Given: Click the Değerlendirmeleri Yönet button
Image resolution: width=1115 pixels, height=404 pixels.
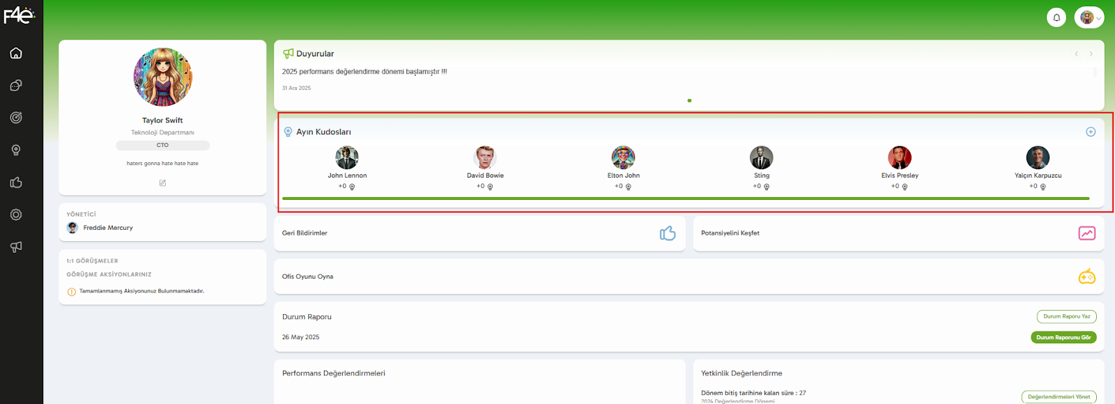Looking at the screenshot, I should (1059, 397).
